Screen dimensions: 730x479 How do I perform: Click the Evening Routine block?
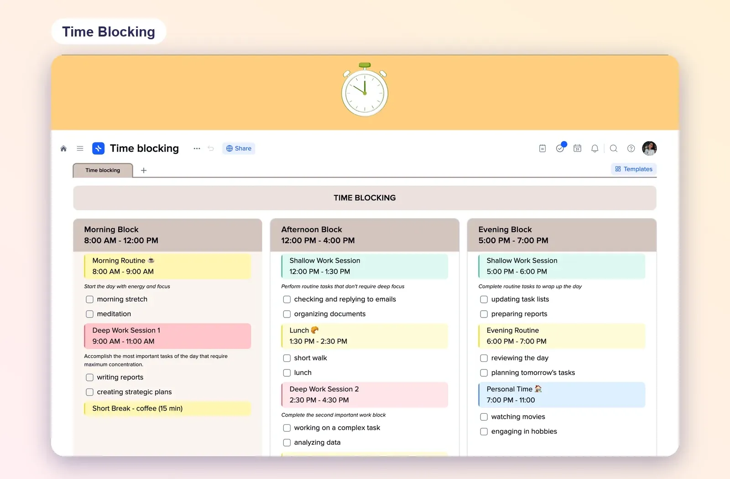tap(562, 336)
